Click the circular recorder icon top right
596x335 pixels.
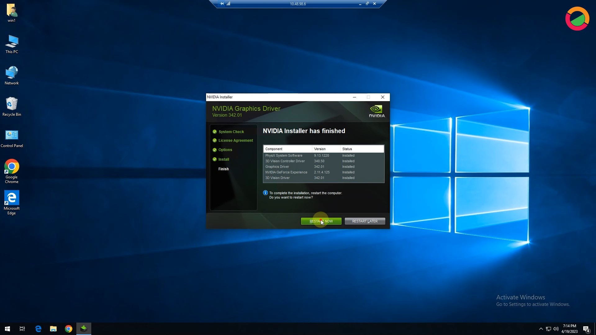coord(577,19)
